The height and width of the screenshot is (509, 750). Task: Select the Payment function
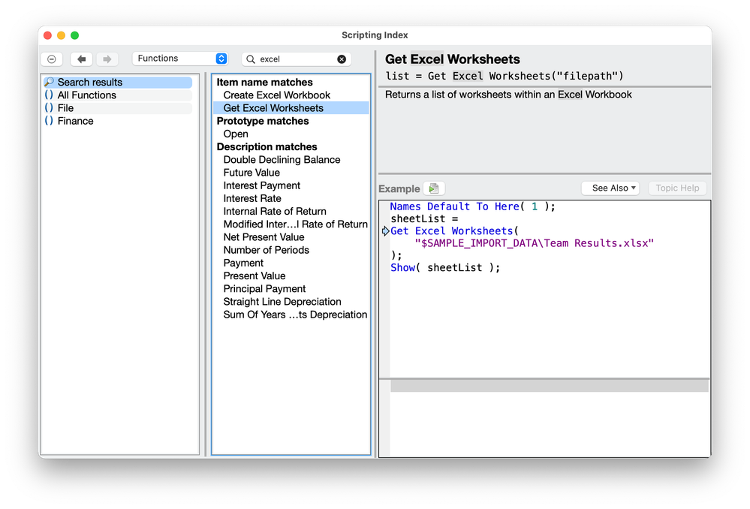pos(291,263)
